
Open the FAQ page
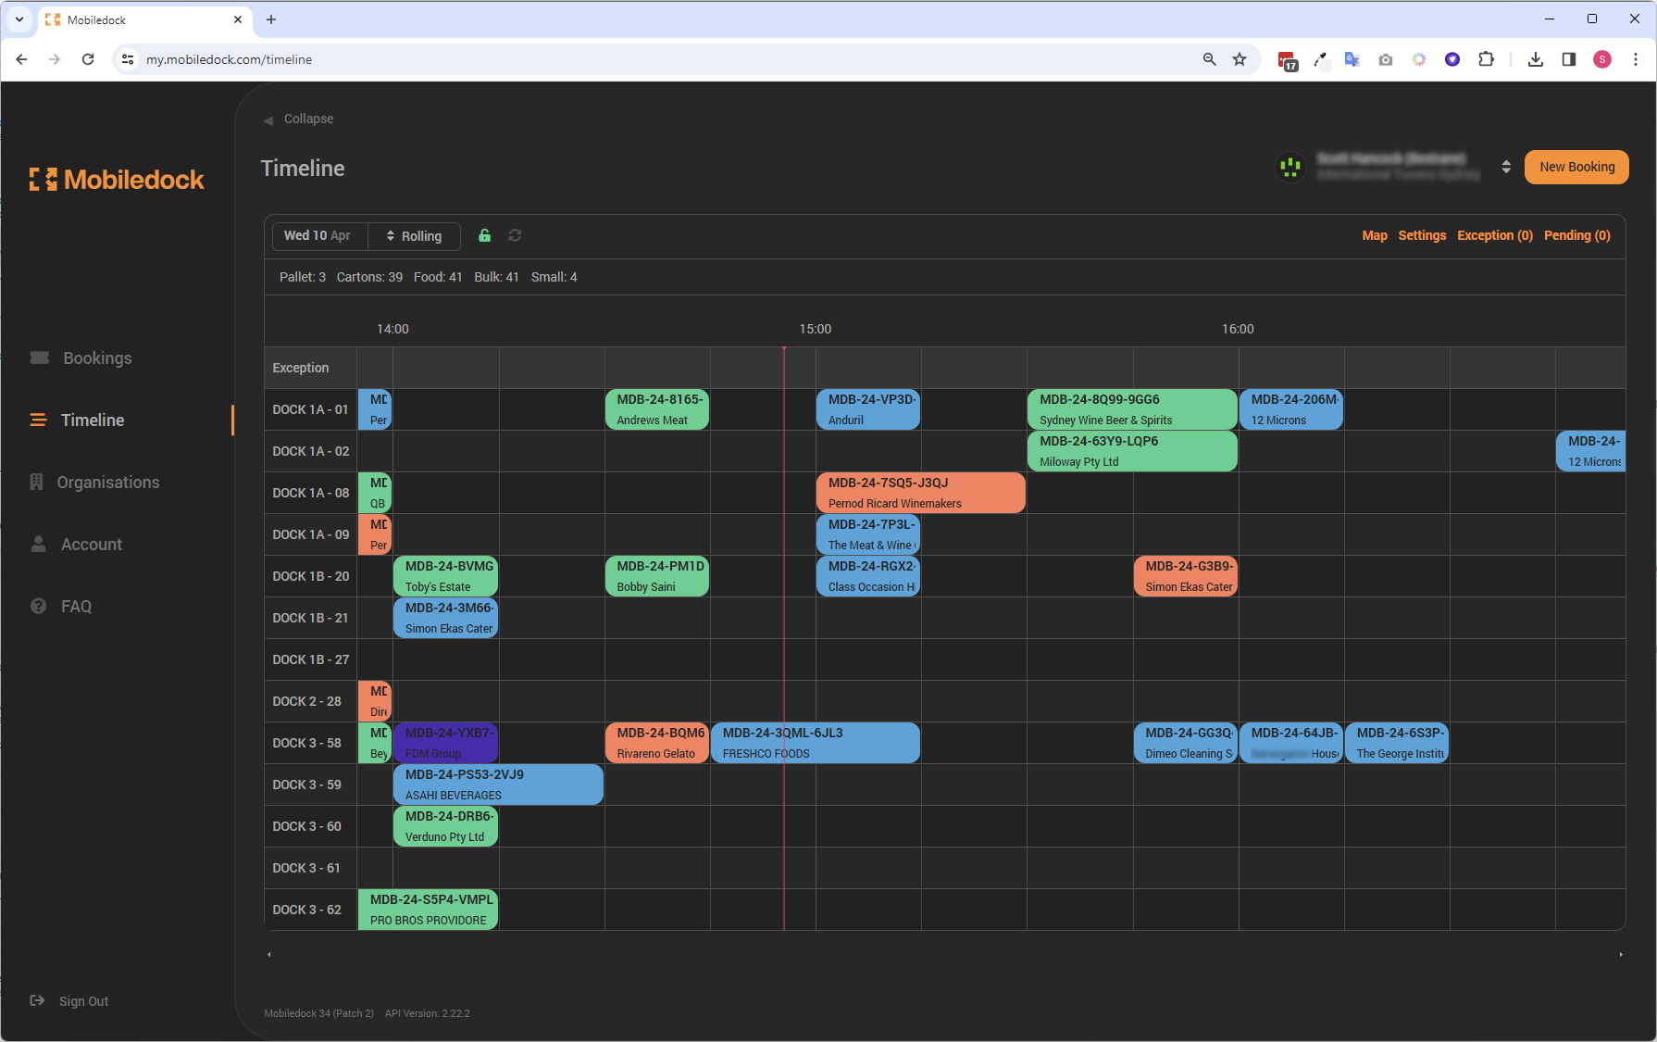coord(75,606)
